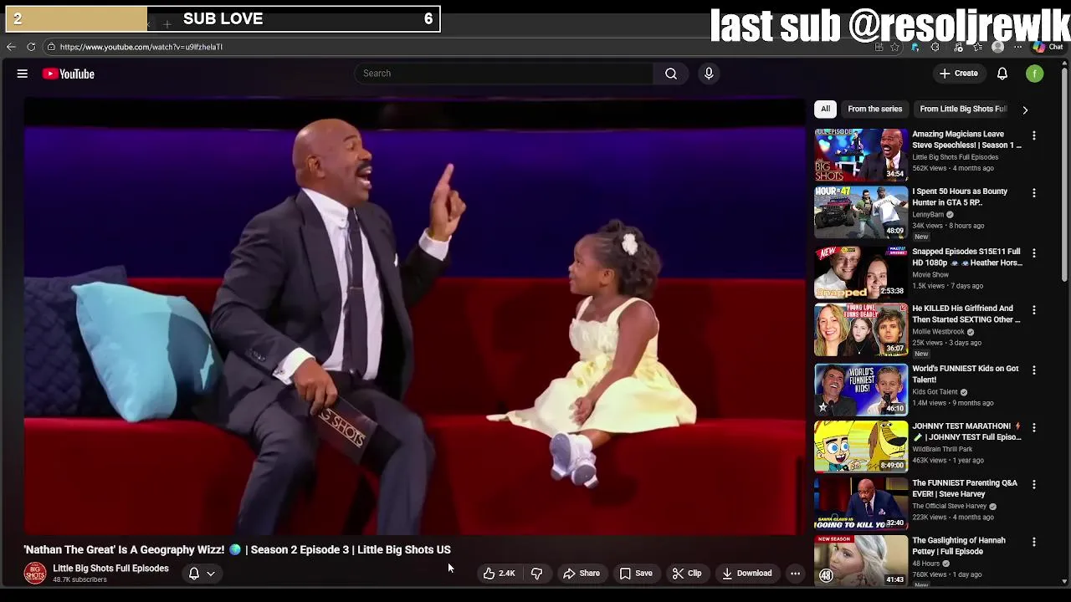
Task: Expand the subscription notification dropdown chevron
Action: (211, 574)
